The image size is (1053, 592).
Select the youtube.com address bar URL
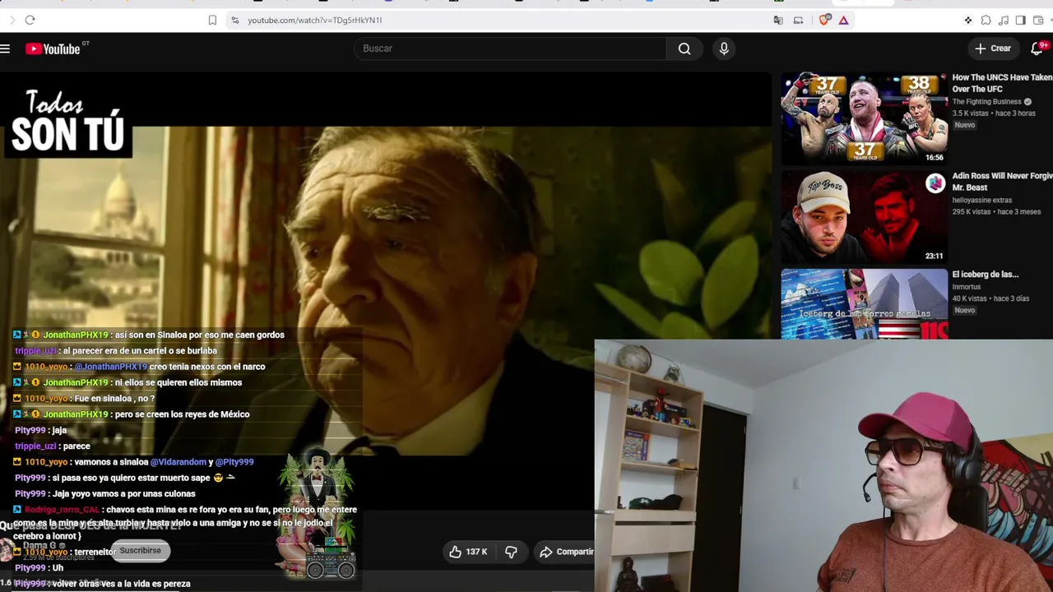pyautogui.click(x=315, y=20)
